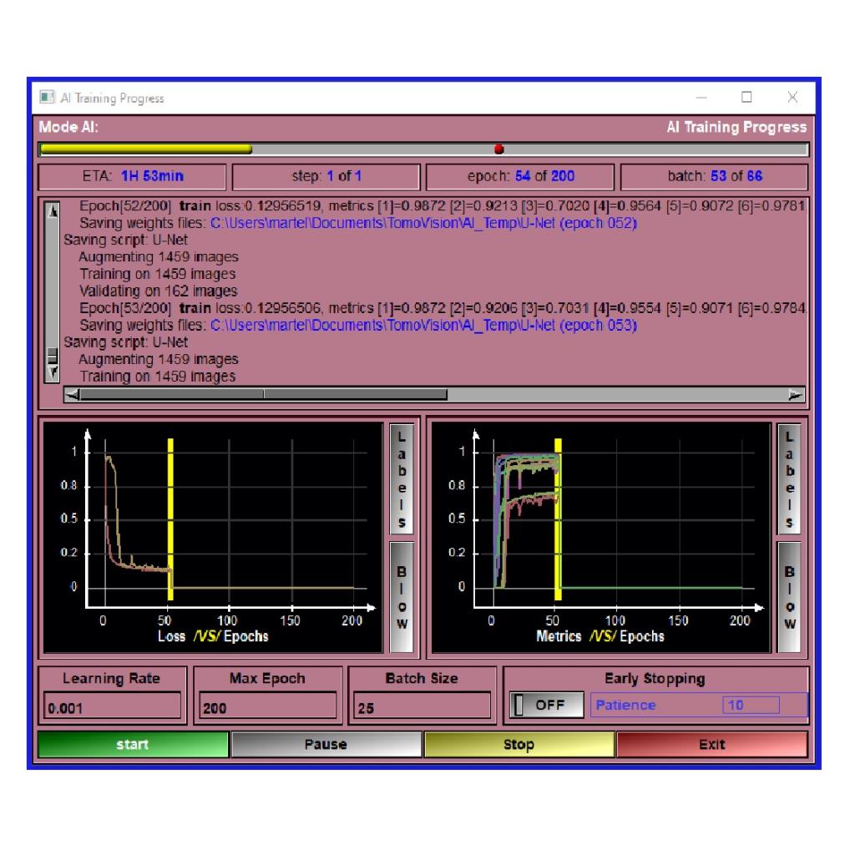Toggle the Early Stopping OFF switch
The height and width of the screenshot is (855, 855).
546,705
